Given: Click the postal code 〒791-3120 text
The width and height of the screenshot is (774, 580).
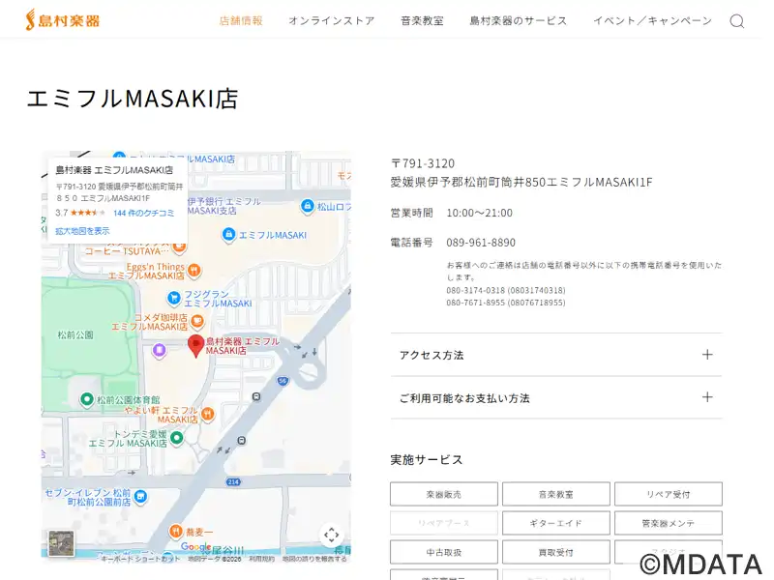Looking at the screenshot, I should click(423, 163).
